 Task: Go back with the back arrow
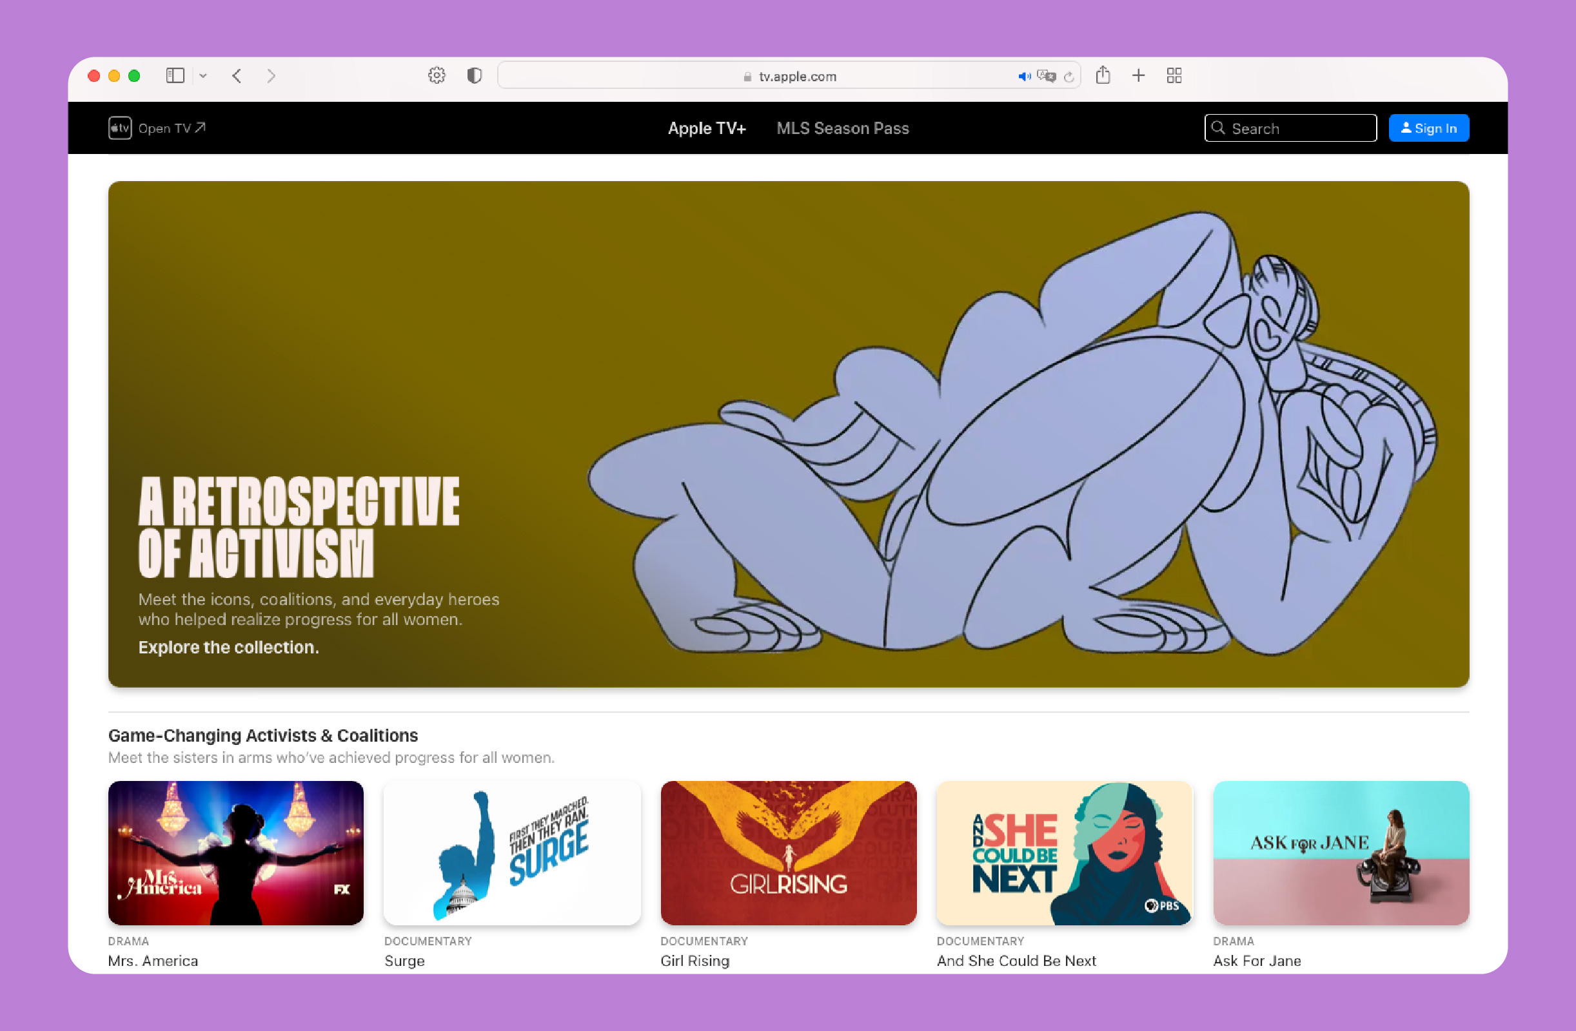[x=237, y=76]
